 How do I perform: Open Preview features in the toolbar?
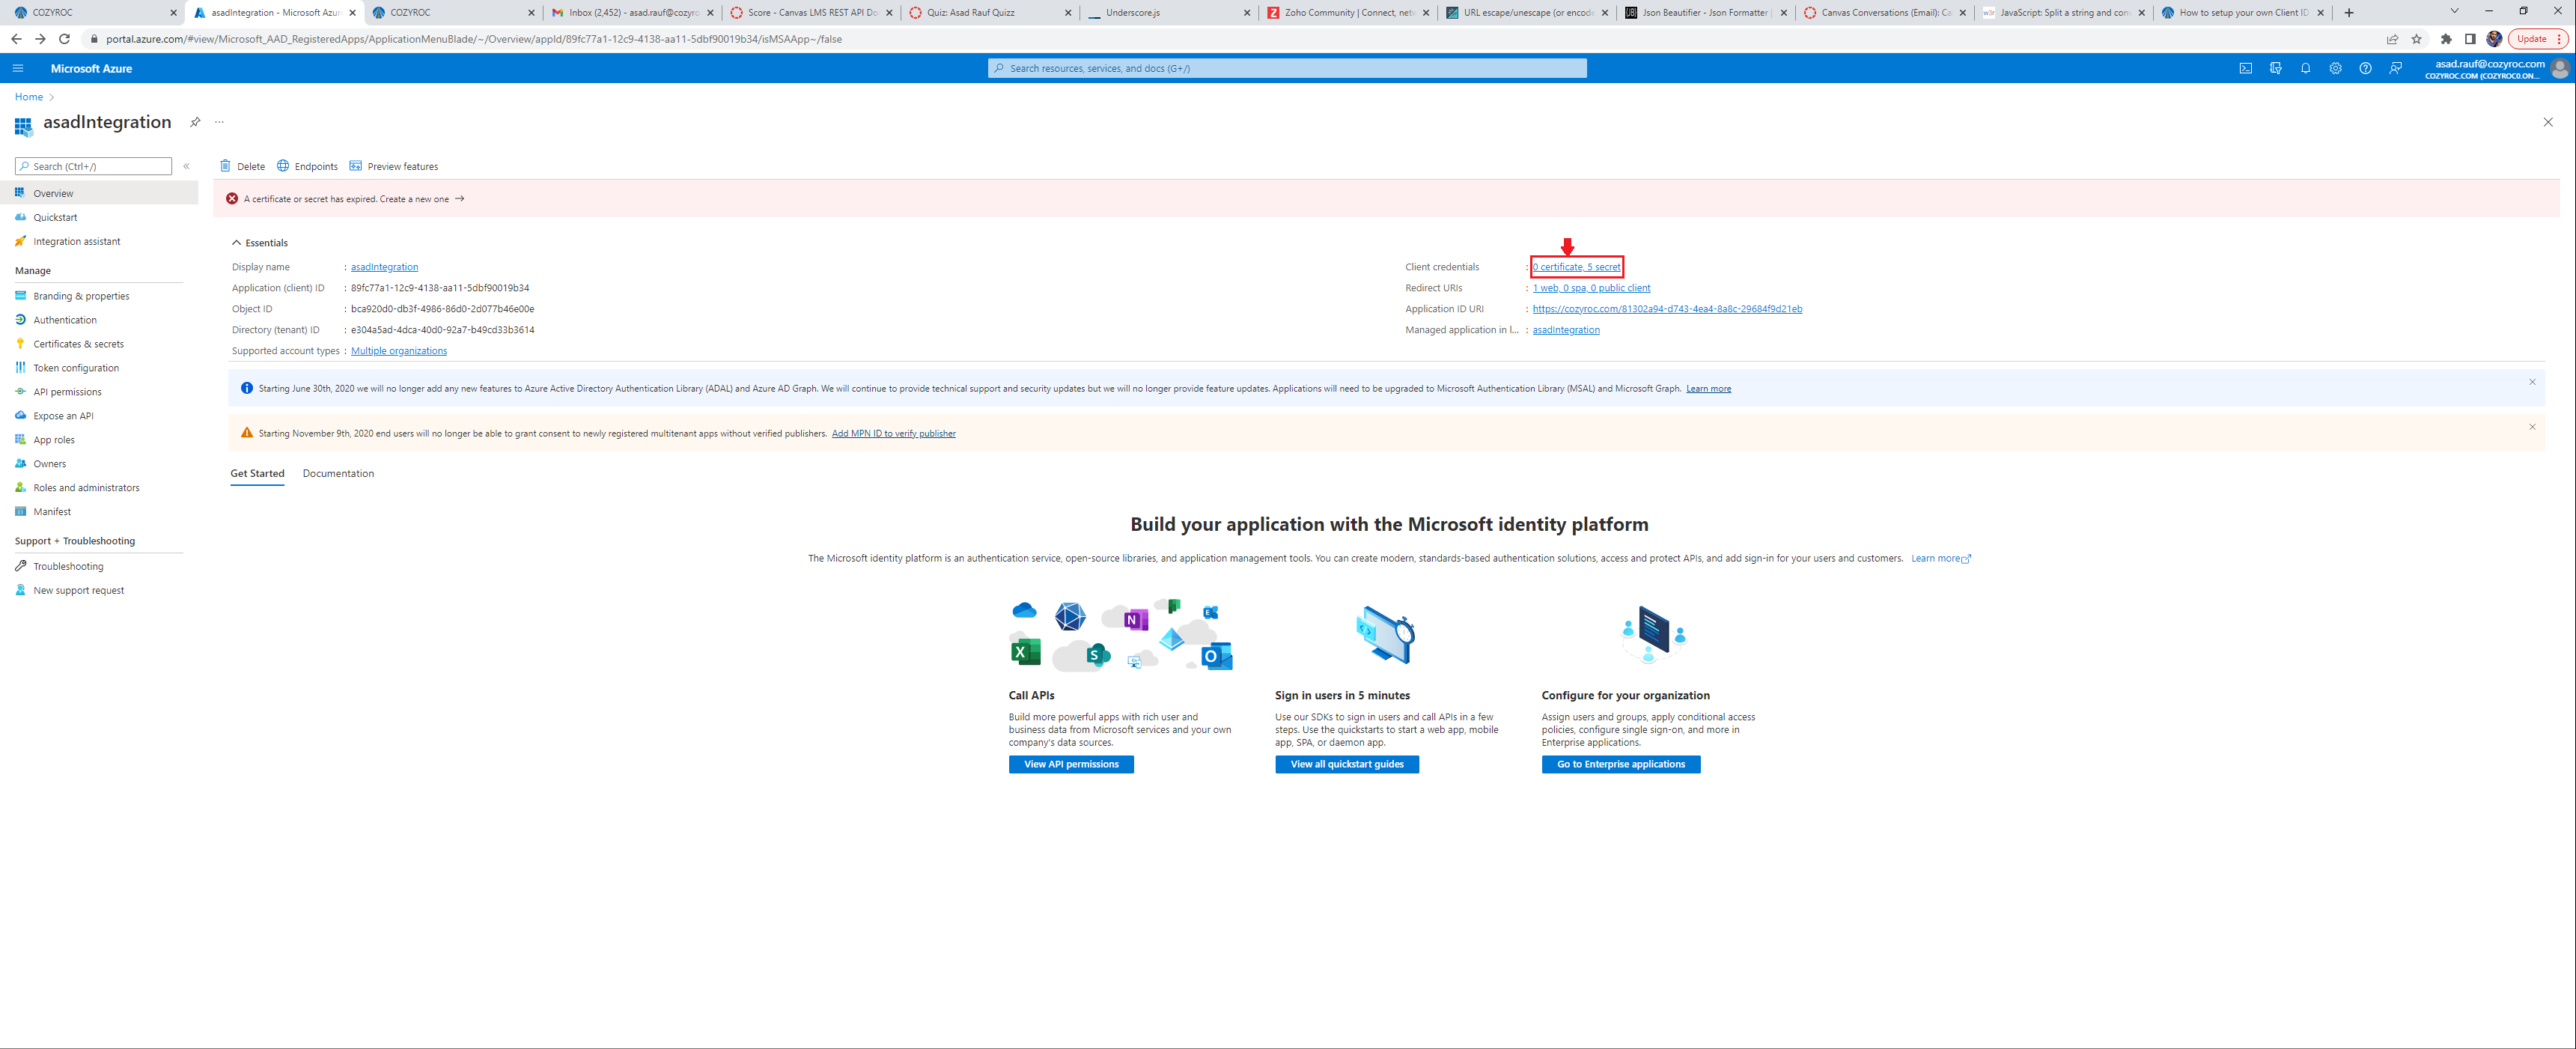pos(394,166)
